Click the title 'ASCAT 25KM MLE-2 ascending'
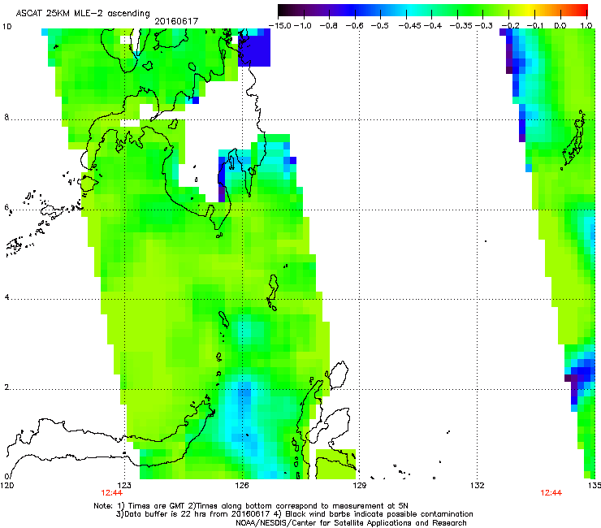Image resolution: width=601 pixels, height=528 pixels. 83,14
